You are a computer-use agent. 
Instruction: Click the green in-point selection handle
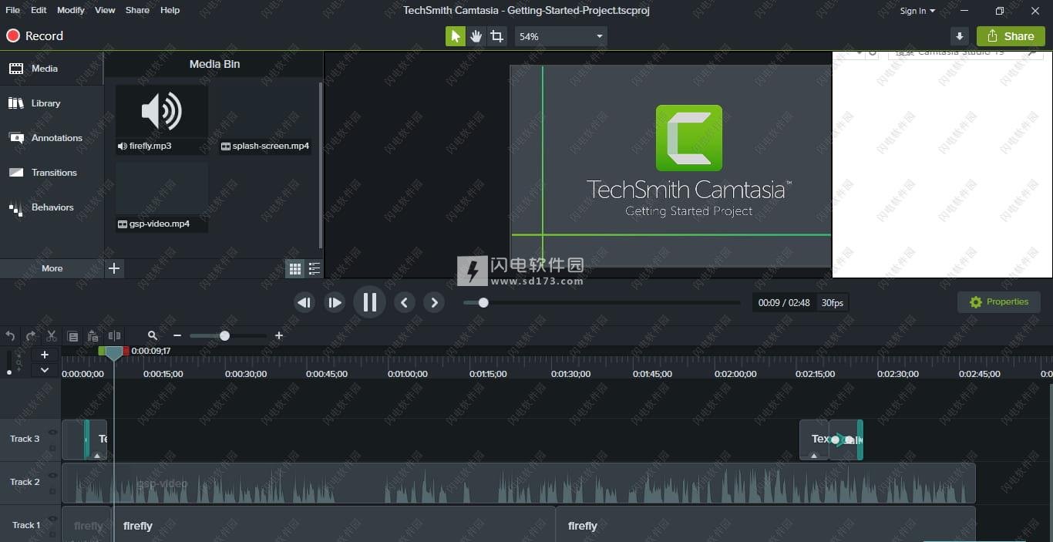(102, 351)
